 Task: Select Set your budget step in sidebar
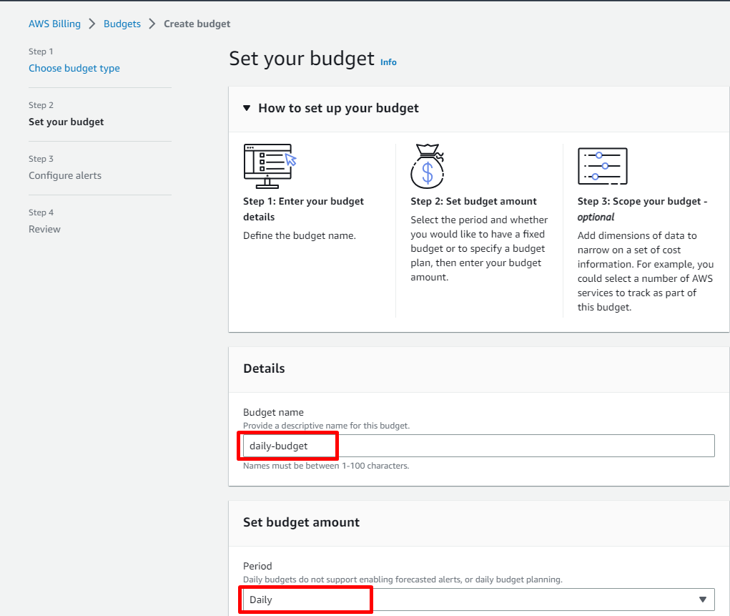coord(66,122)
